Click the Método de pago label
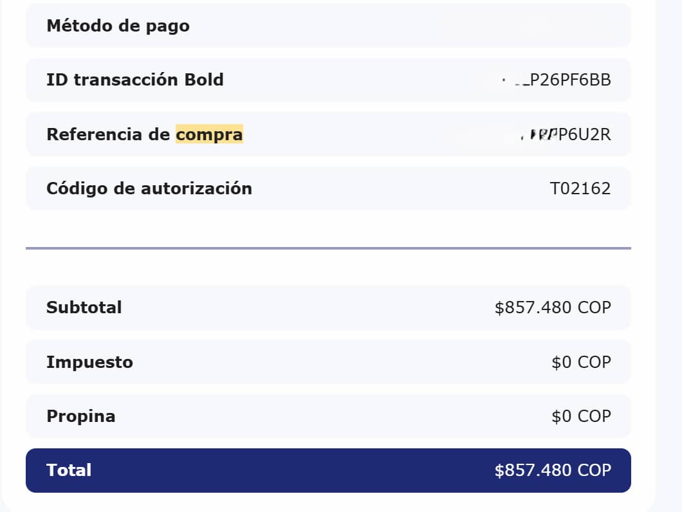The image size is (682, 512). (x=118, y=26)
